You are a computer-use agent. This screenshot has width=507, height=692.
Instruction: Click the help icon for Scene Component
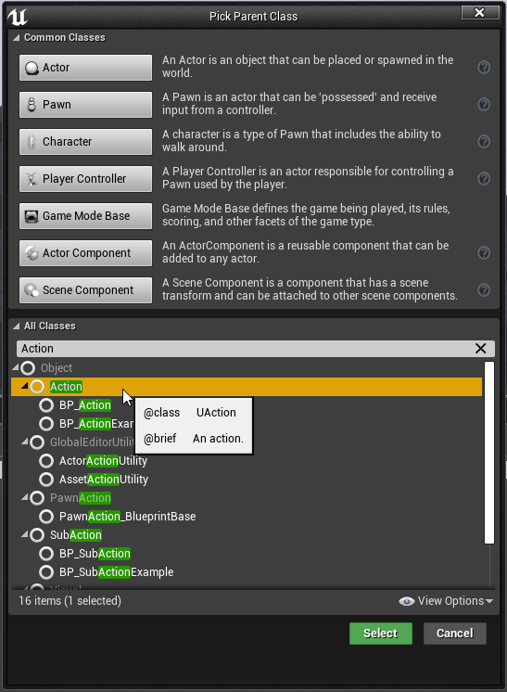(484, 290)
